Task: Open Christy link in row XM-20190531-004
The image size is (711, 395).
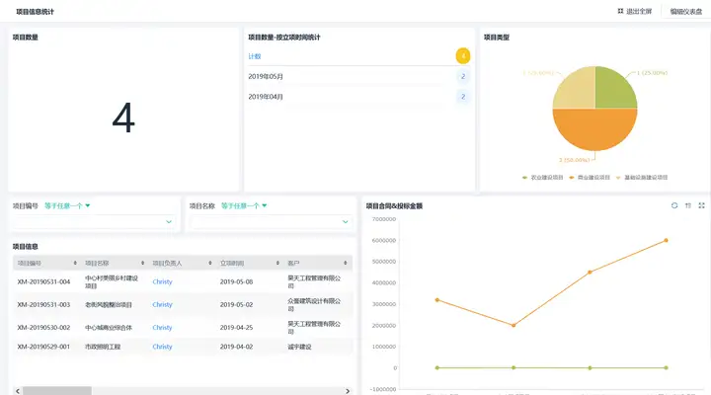Action: click(162, 281)
